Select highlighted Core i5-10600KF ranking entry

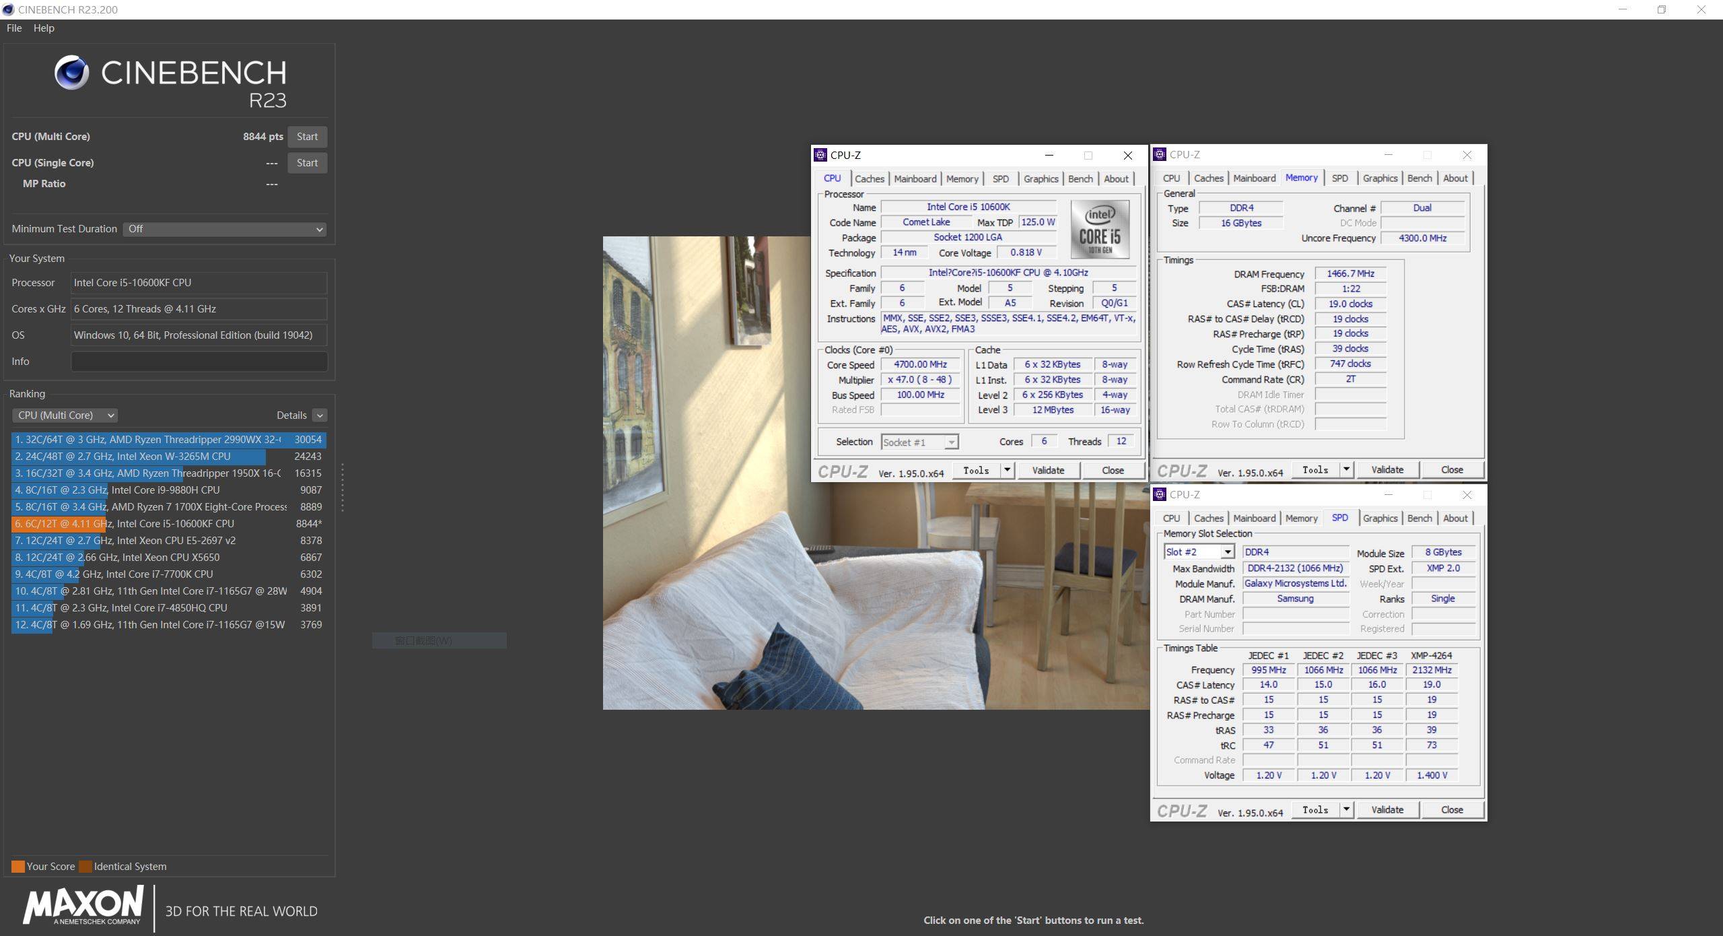tap(169, 524)
